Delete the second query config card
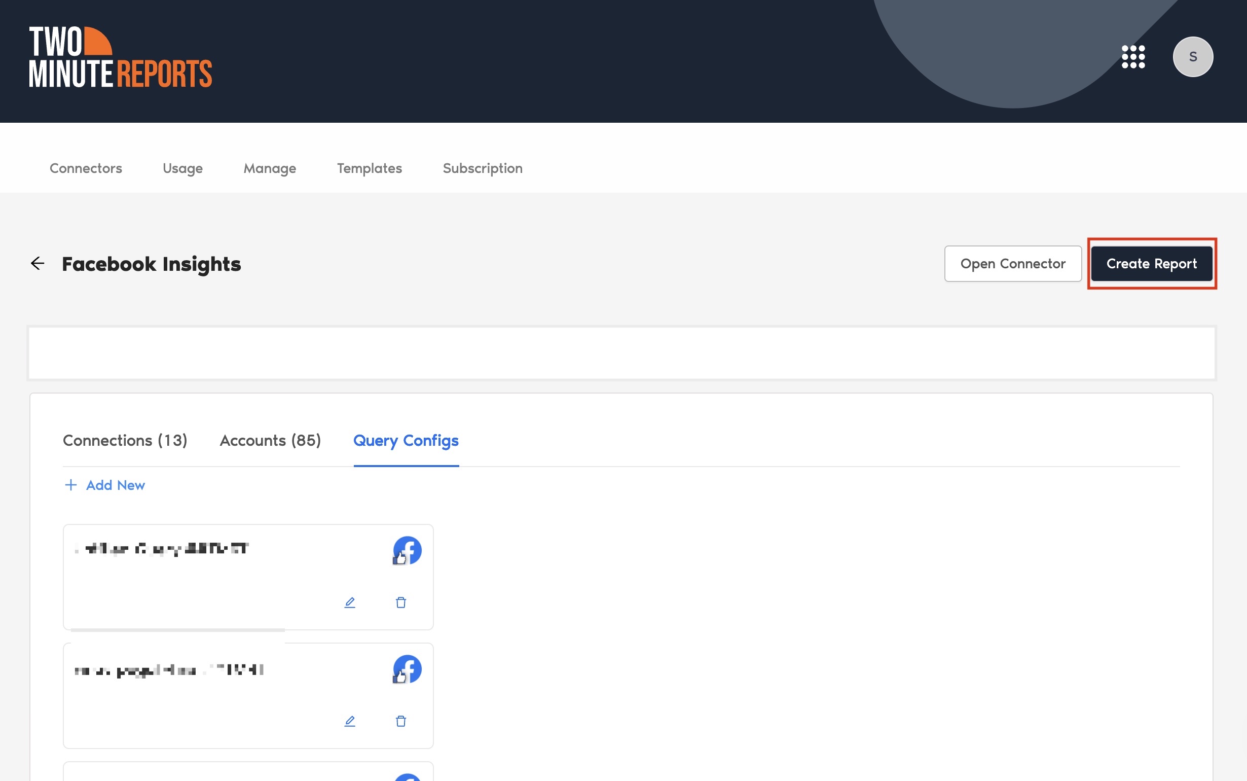 coord(401,721)
